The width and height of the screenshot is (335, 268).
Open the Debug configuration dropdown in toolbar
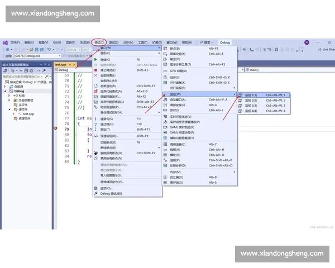click(x=74, y=50)
